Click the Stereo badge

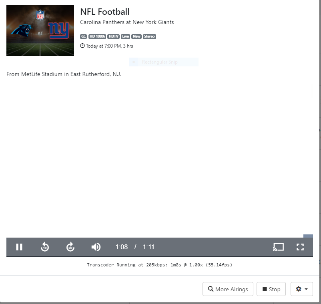click(x=149, y=36)
